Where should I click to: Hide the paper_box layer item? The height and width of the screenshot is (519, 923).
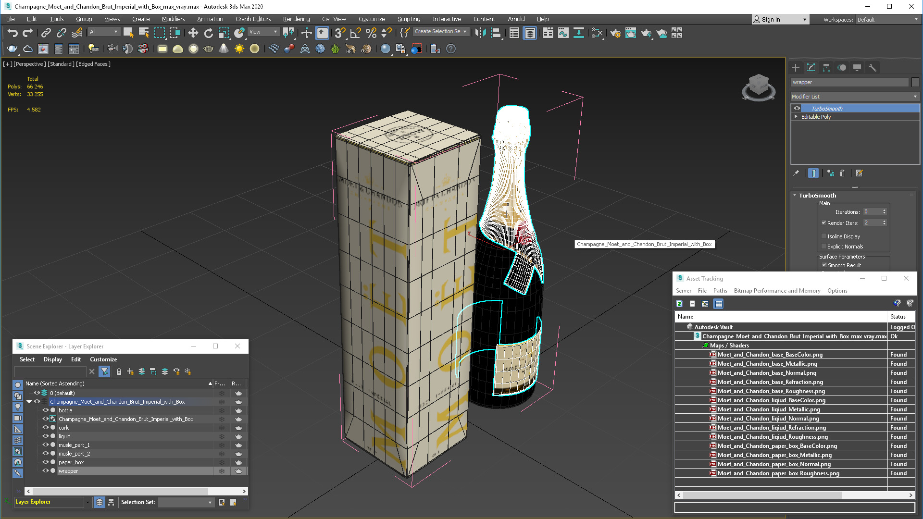tap(46, 462)
